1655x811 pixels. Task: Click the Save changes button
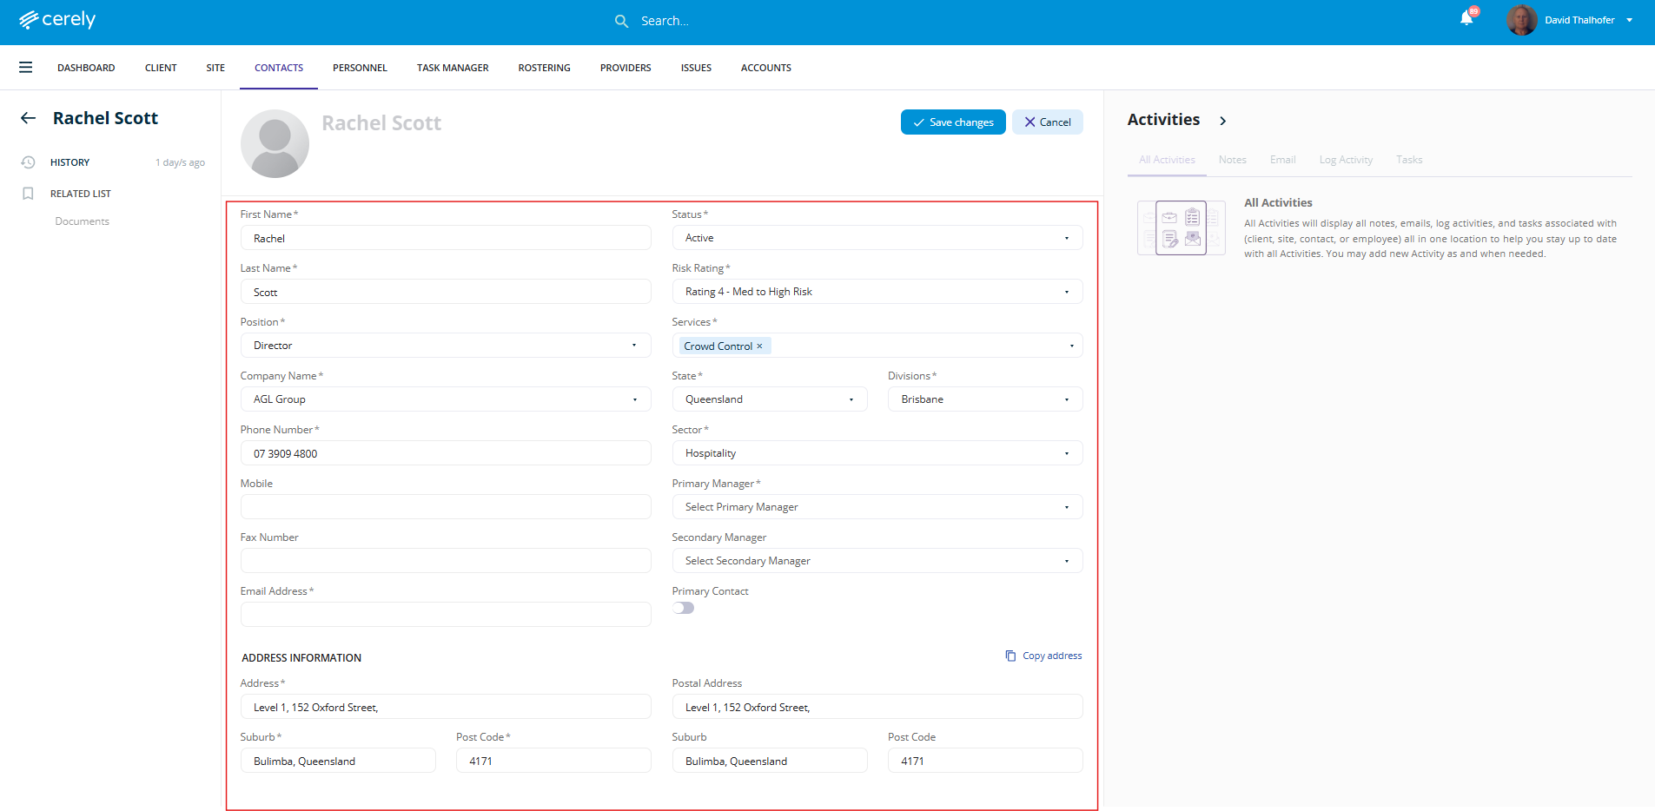tap(953, 122)
